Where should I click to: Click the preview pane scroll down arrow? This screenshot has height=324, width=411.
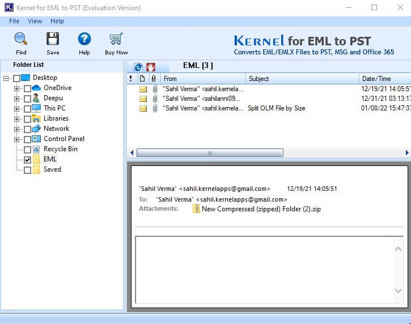[398, 291]
